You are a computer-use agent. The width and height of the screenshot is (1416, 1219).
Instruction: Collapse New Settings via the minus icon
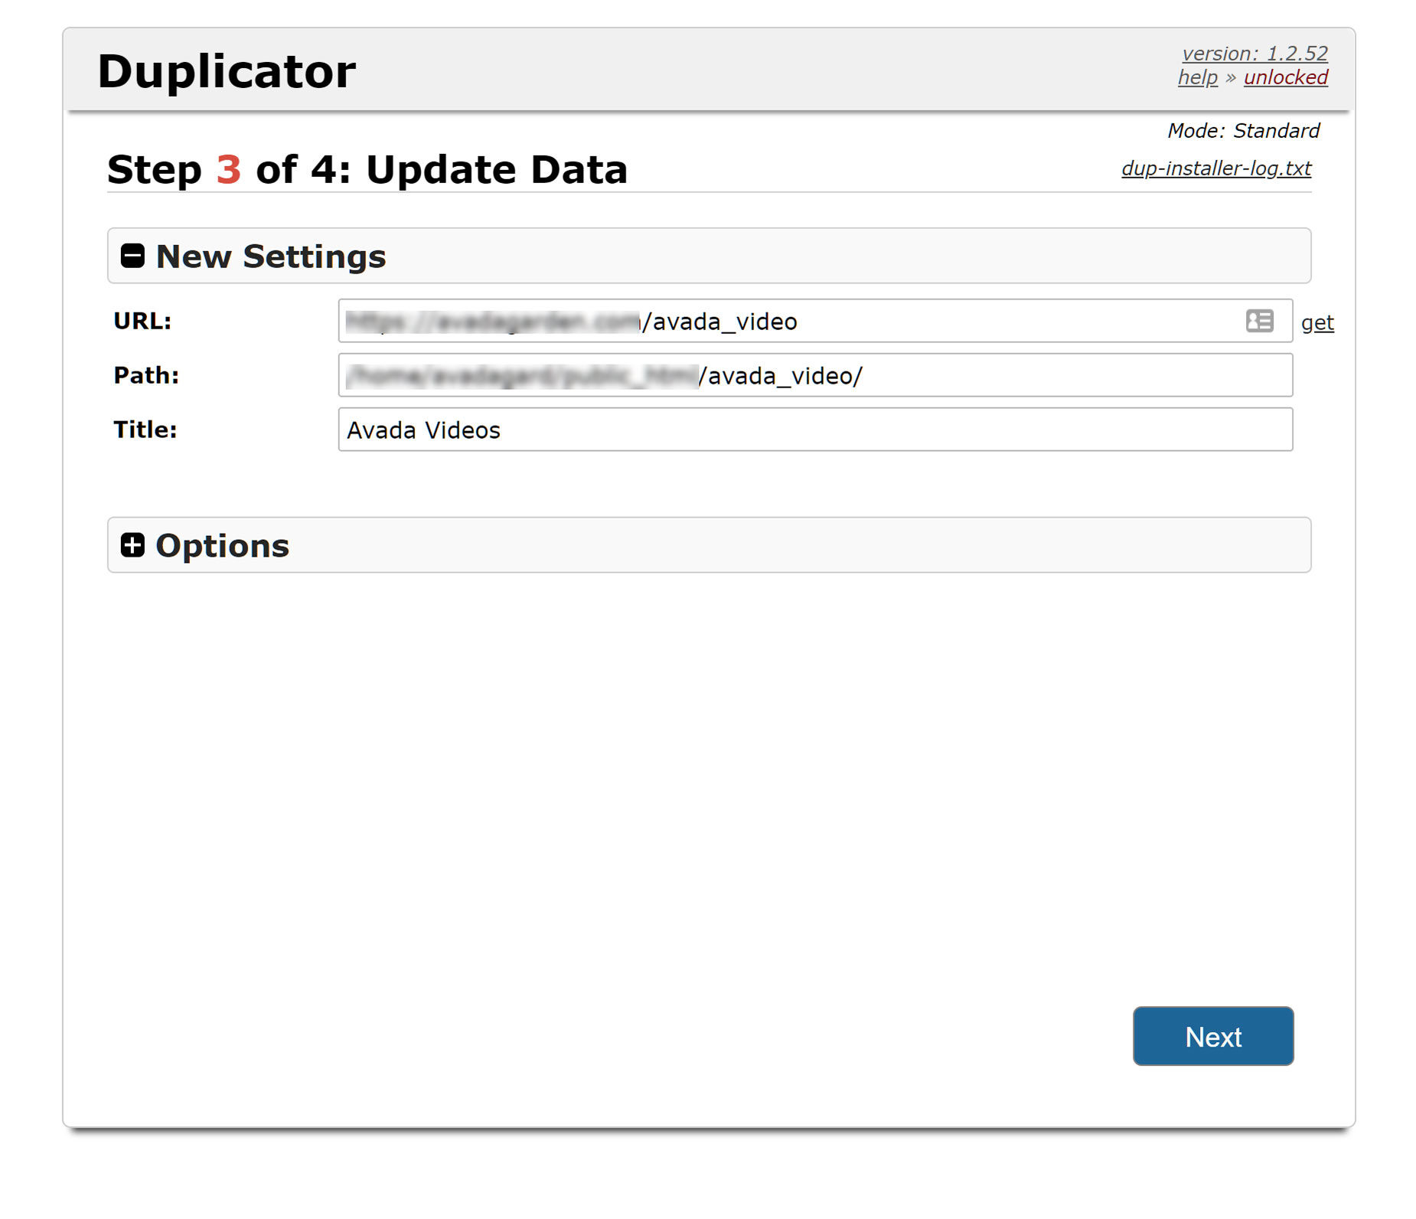tap(132, 256)
